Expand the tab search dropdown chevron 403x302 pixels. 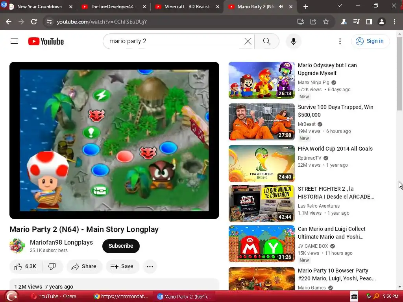[340, 6]
